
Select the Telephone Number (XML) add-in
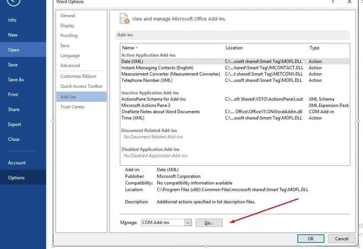click(x=235, y=80)
